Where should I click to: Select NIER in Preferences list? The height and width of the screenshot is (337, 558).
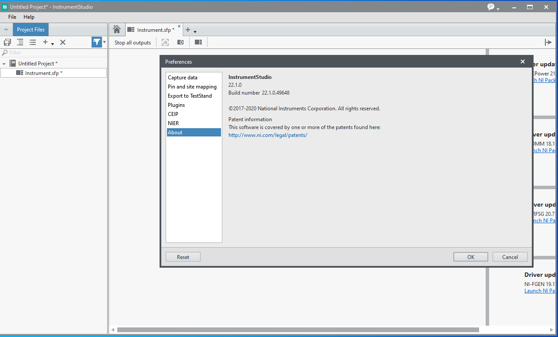(x=194, y=123)
